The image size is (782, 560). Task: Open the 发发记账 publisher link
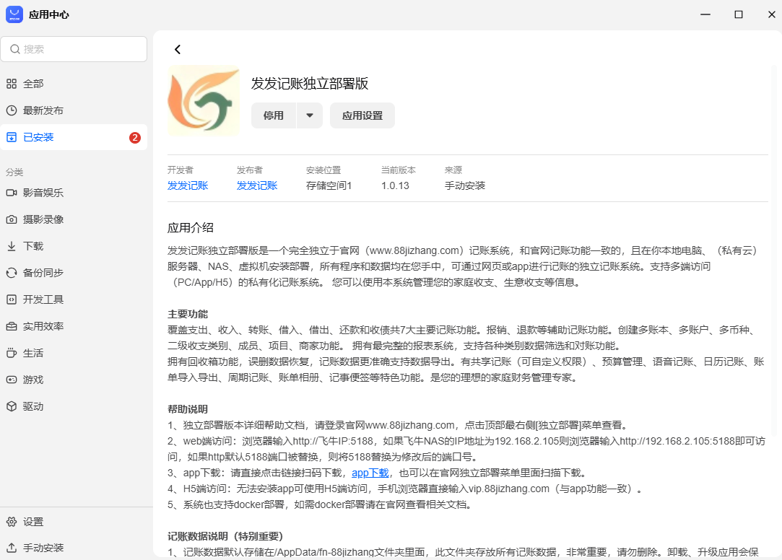point(257,186)
